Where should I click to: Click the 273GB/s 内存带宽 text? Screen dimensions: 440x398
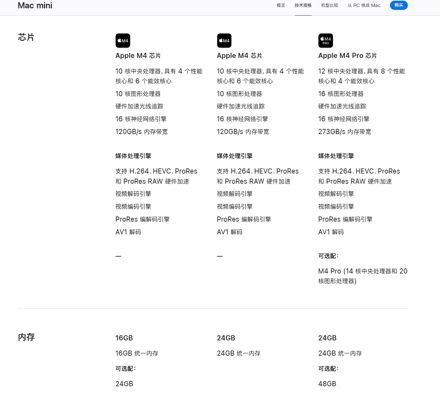pos(344,132)
